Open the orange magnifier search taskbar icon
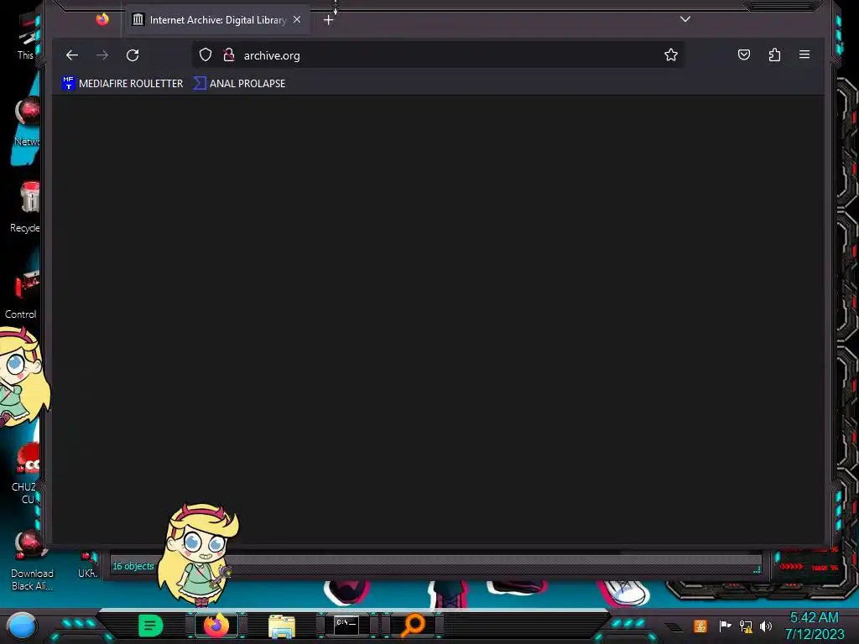 412,626
